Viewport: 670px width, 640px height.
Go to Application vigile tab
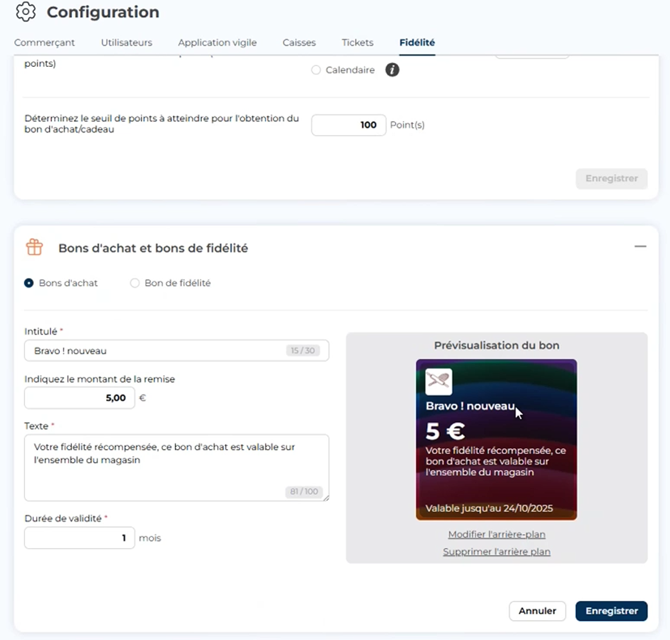(217, 42)
